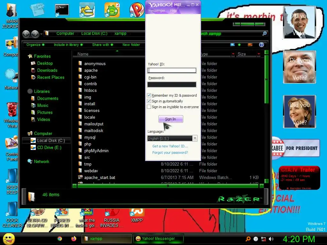Click the 4:20 PM taskbar clock

pyautogui.click(x=299, y=239)
